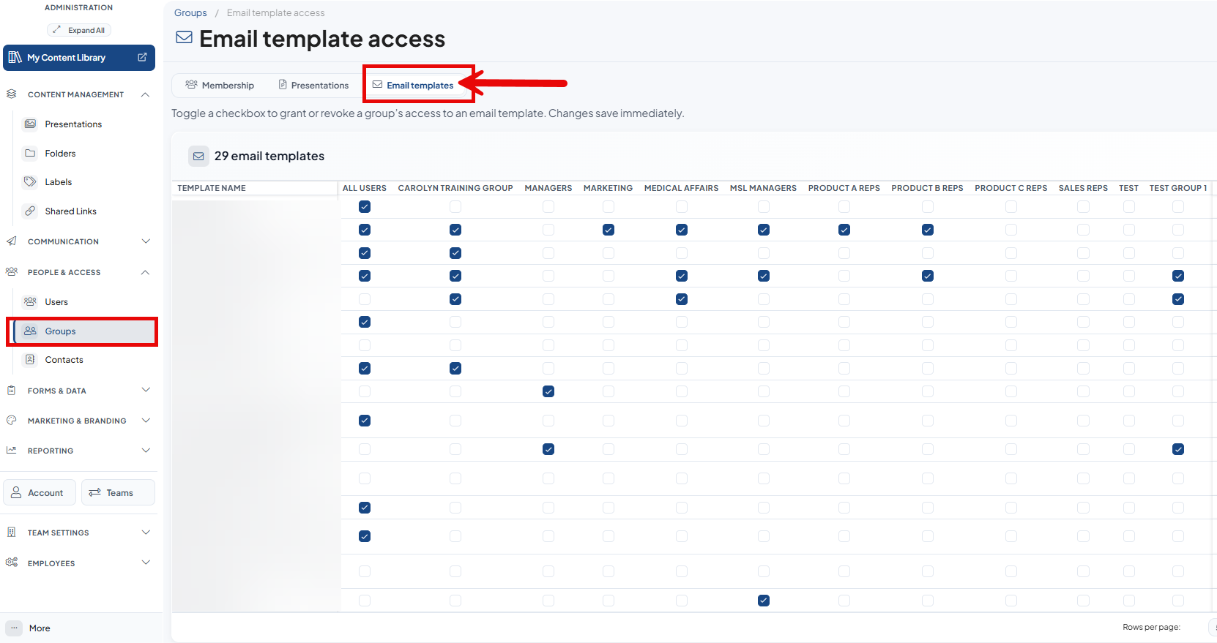This screenshot has height=643, width=1217.
Task: Switch to the Membership tab
Action: pyautogui.click(x=220, y=85)
